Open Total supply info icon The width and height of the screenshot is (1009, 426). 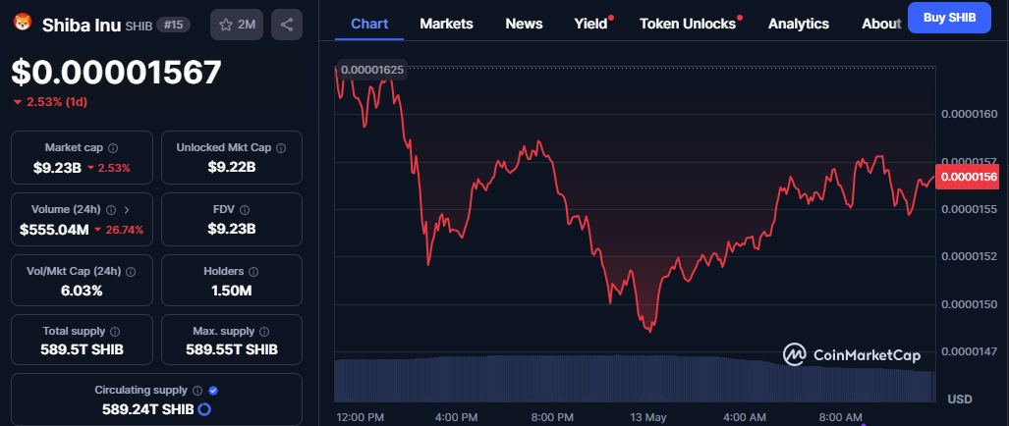[x=115, y=332]
